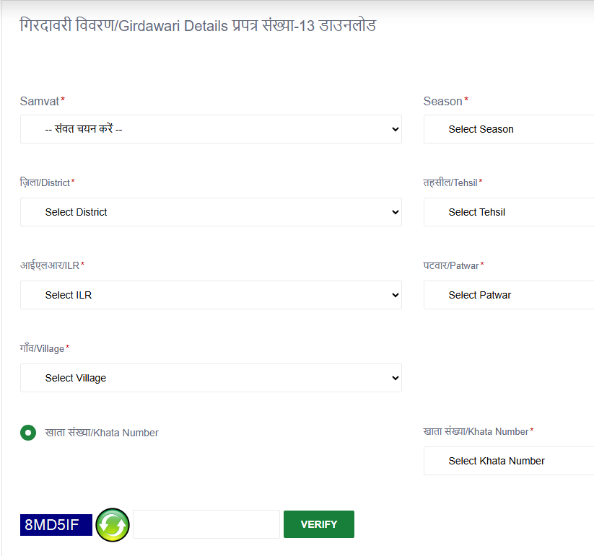Viewport: 594px width, 556px height.
Task: Select the Khata Number radio button
Action: [28, 433]
